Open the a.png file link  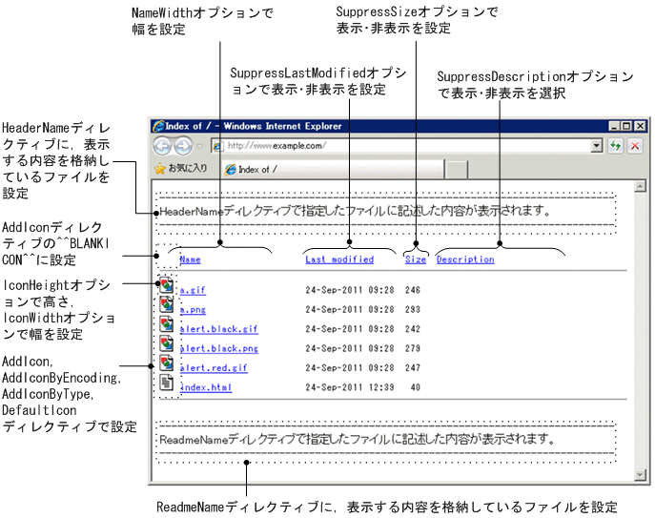[x=193, y=310]
